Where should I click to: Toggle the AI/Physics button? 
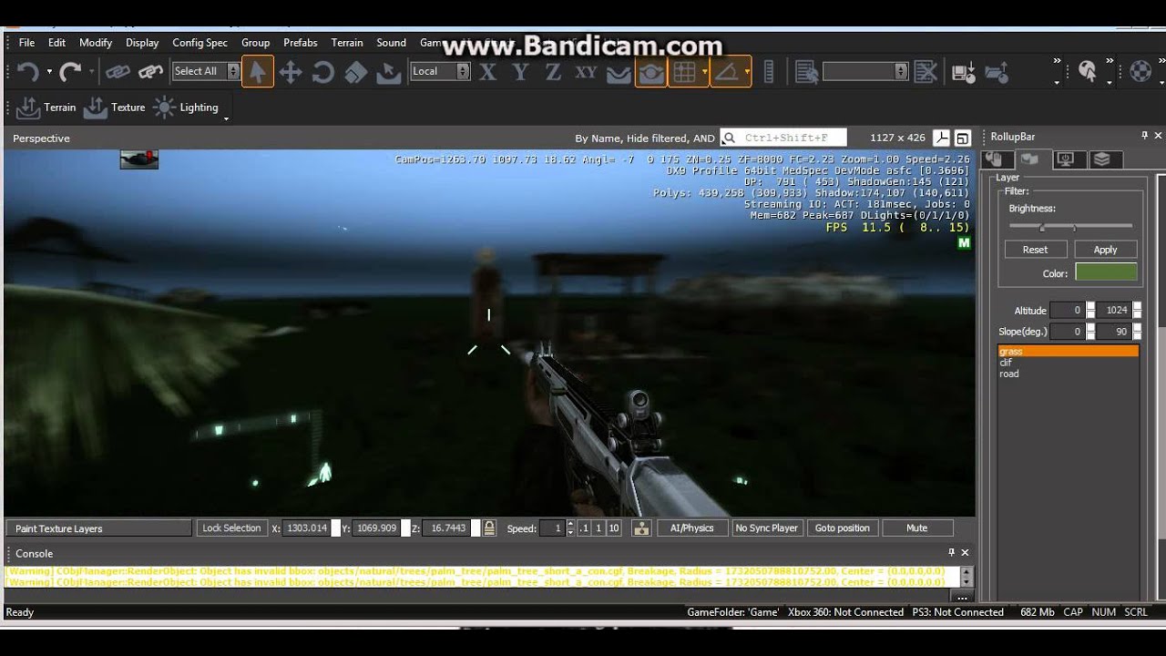692,528
